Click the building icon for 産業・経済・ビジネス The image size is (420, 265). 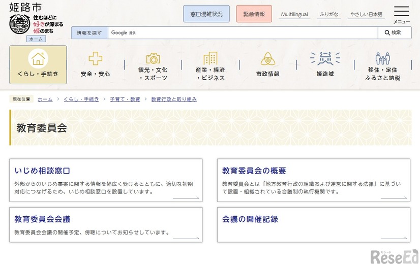(211, 58)
